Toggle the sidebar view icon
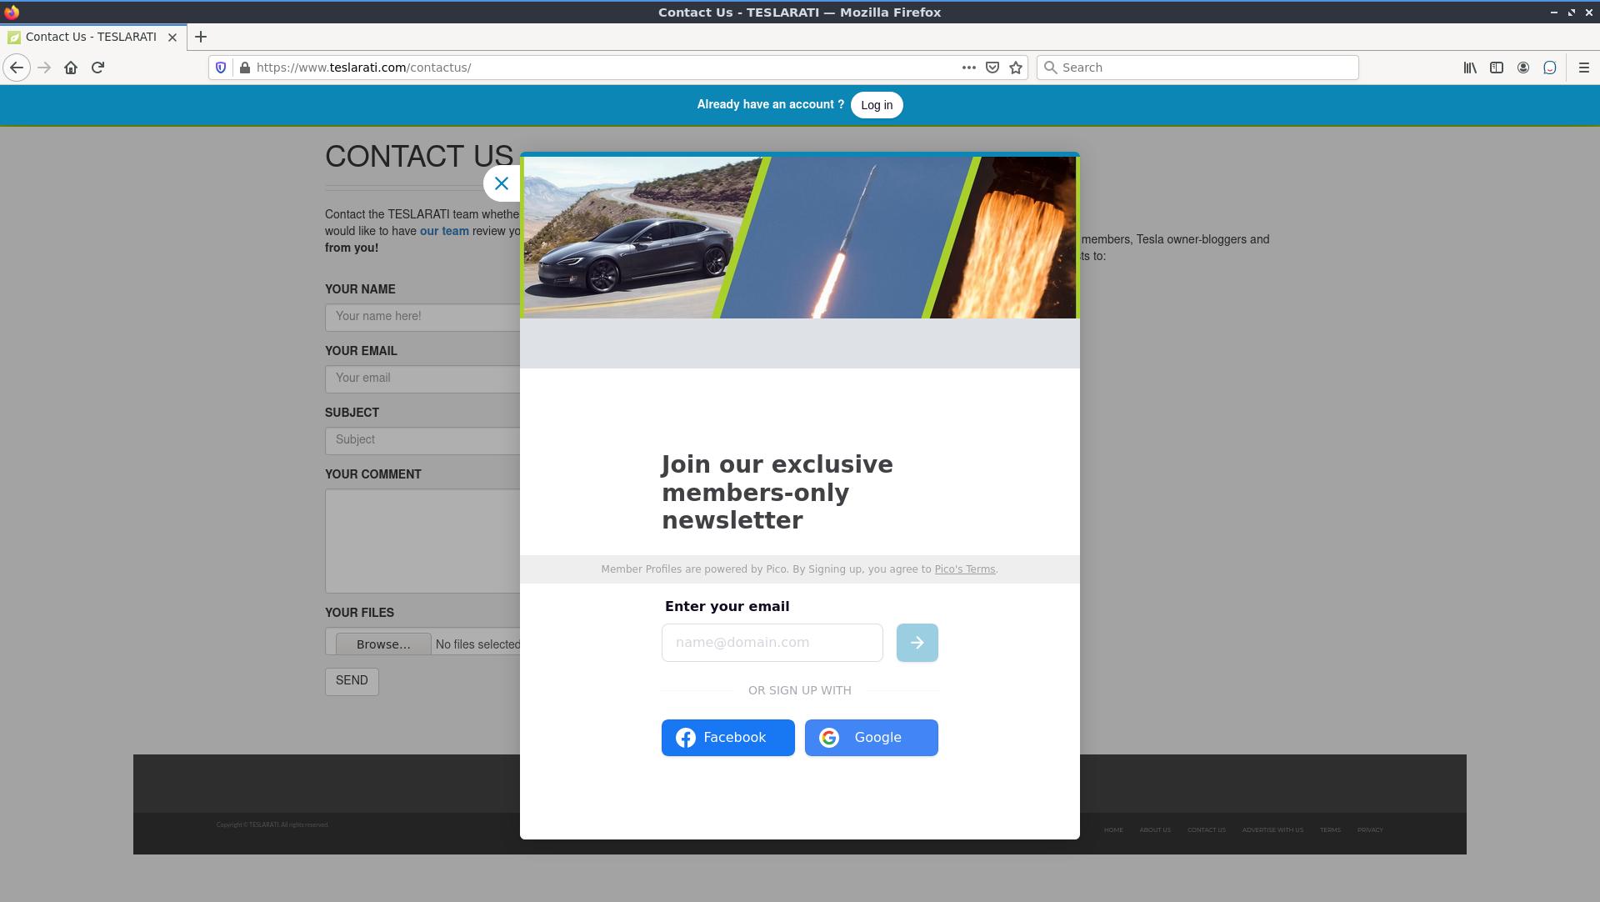This screenshot has width=1600, height=902. (1497, 68)
